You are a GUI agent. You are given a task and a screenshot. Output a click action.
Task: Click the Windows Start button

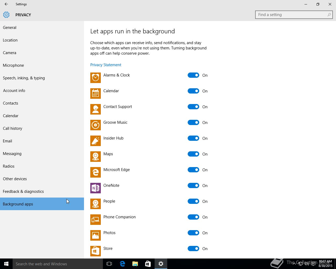pos(6,264)
